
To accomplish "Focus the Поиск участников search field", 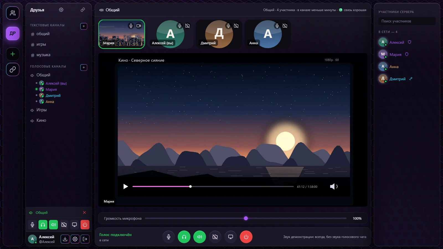I will coord(407,21).
